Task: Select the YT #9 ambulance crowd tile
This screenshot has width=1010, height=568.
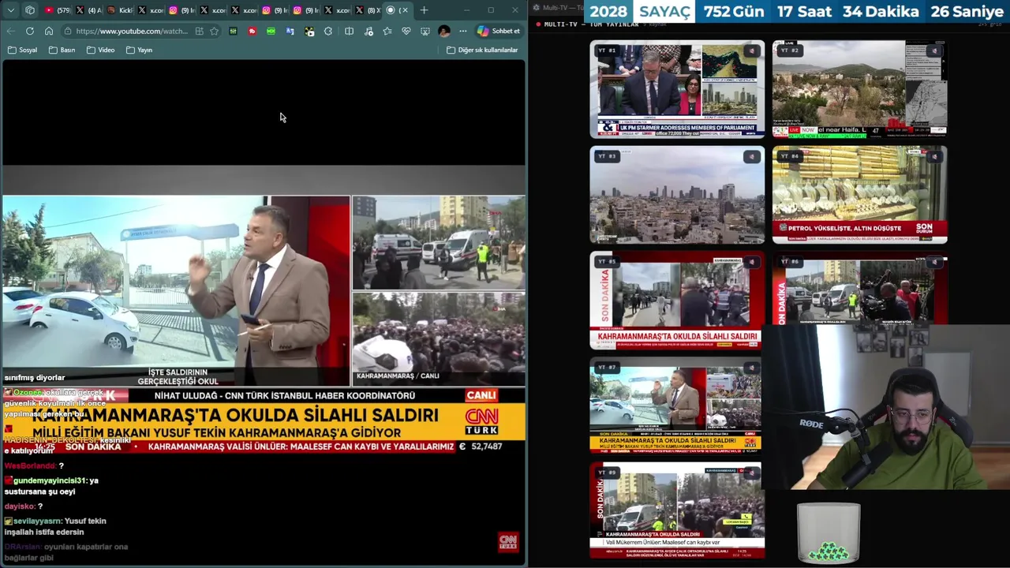Action: coord(677,510)
